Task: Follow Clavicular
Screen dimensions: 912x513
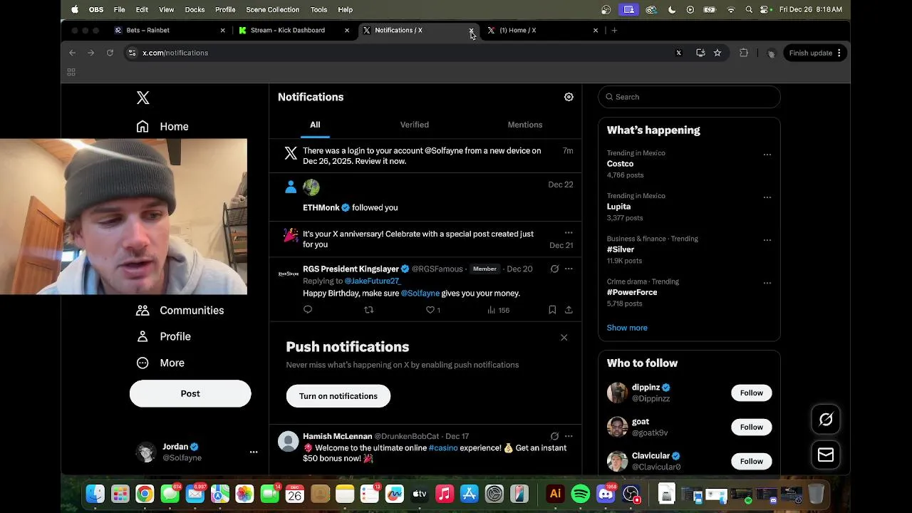Action: (x=751, y=461)
